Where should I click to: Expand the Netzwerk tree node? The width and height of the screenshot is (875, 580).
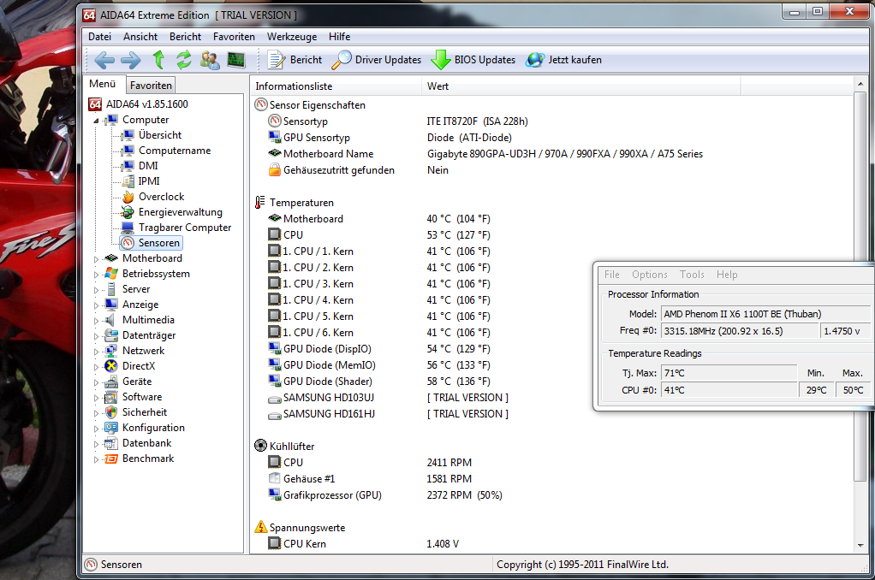[x=96, y=352]
